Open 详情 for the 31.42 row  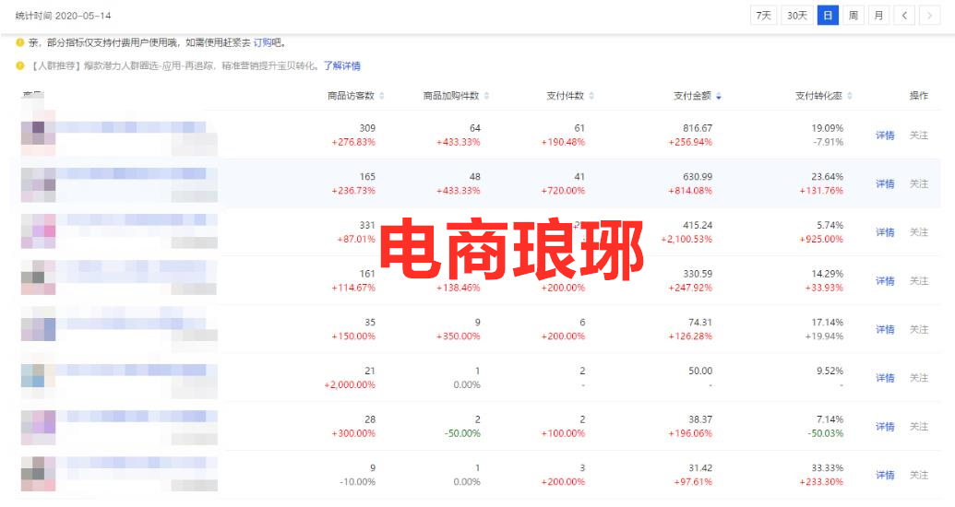[885, 476]
